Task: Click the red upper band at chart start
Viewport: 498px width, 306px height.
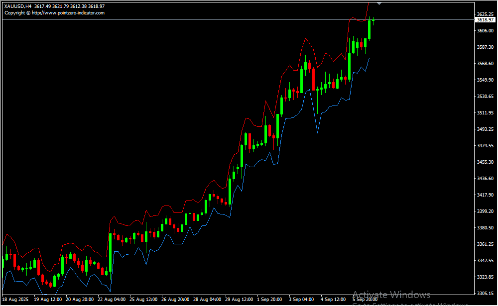Action: coord(6,234)
